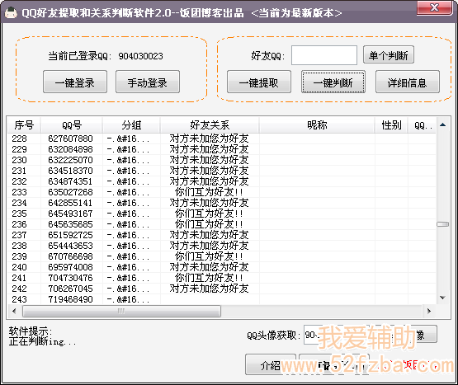Screen dimensions: 458x385
Task: Select QQ number 654443653
Action: coord(70,246)
